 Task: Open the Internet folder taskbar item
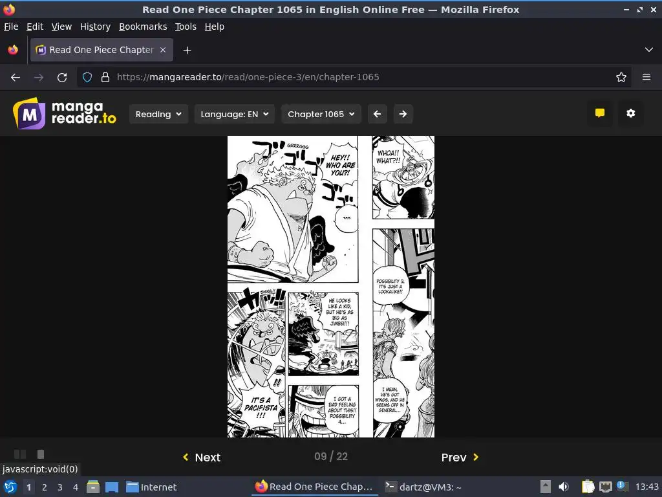coord(151,487)
